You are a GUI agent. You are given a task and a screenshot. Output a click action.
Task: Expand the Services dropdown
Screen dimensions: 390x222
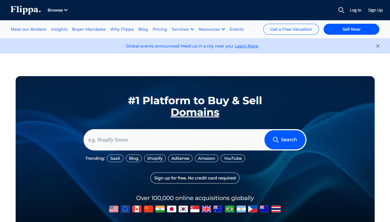tap(183, 29)
